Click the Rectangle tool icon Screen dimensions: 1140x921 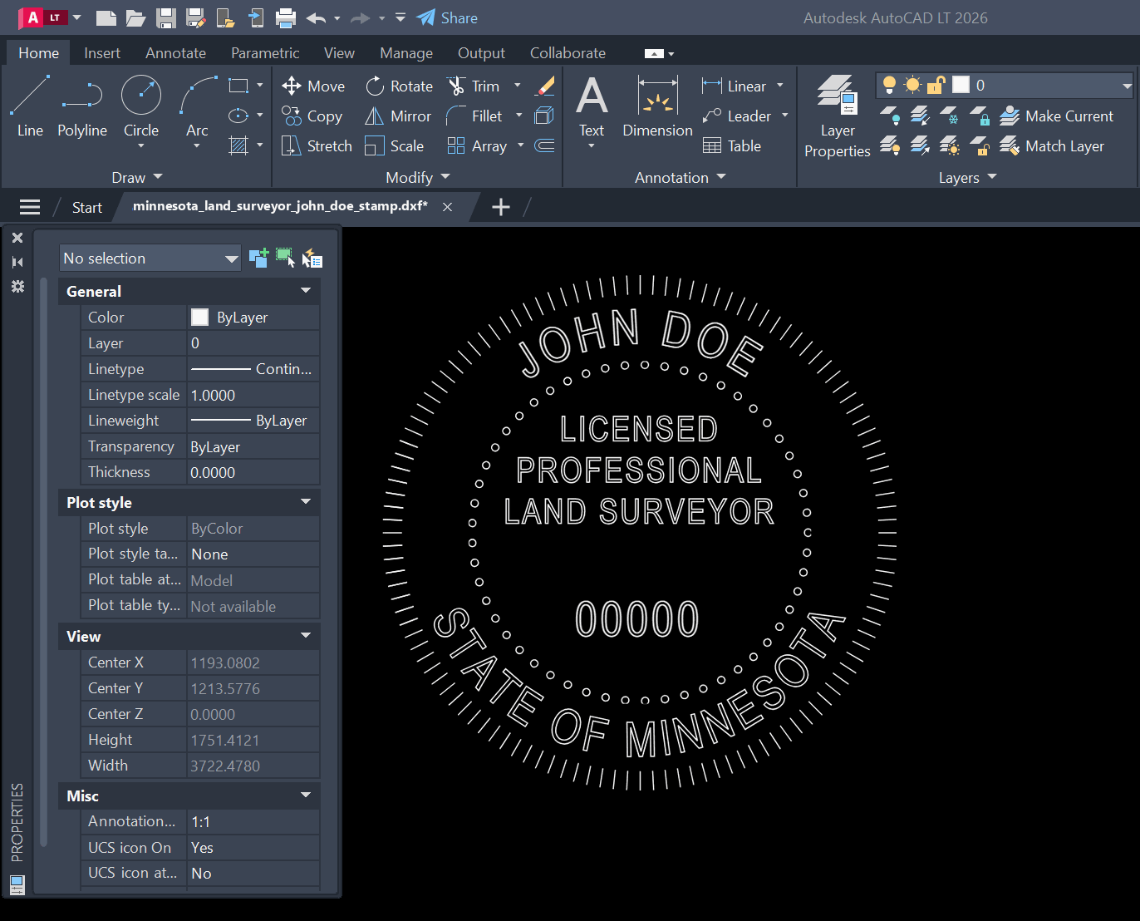[238, 86]
